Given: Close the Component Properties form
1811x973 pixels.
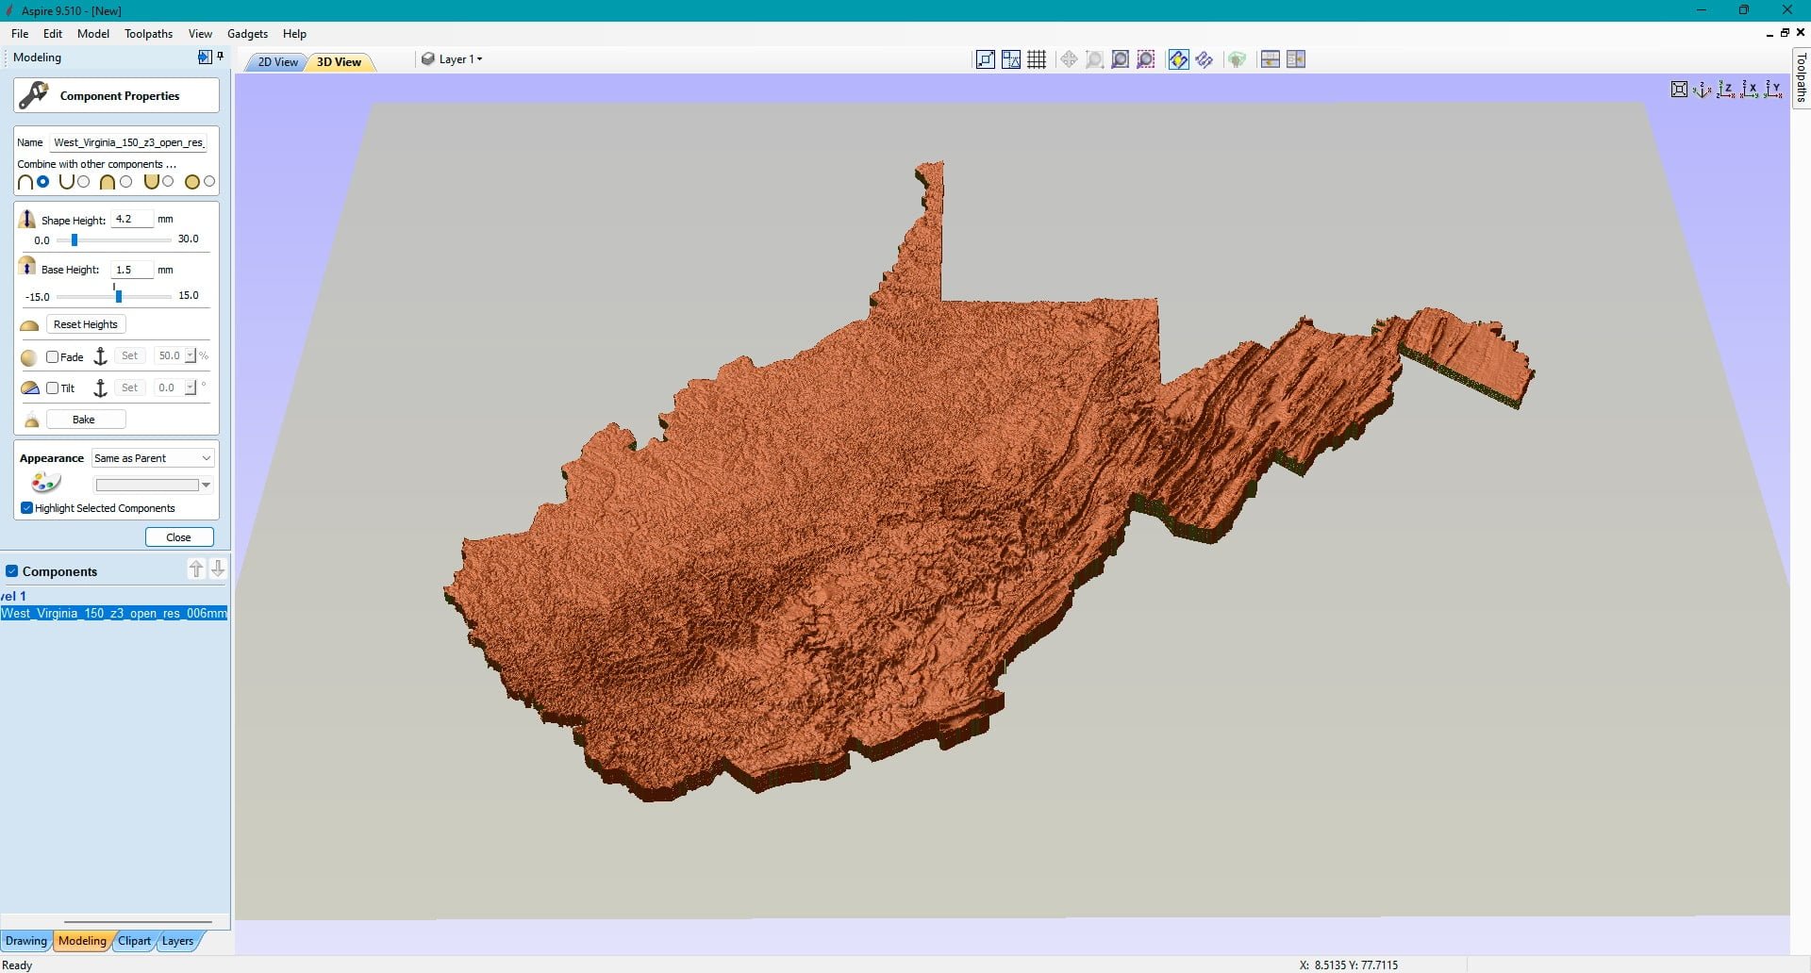Looking at the screenshot, I should pyautogui.click(x=179, y=537).
